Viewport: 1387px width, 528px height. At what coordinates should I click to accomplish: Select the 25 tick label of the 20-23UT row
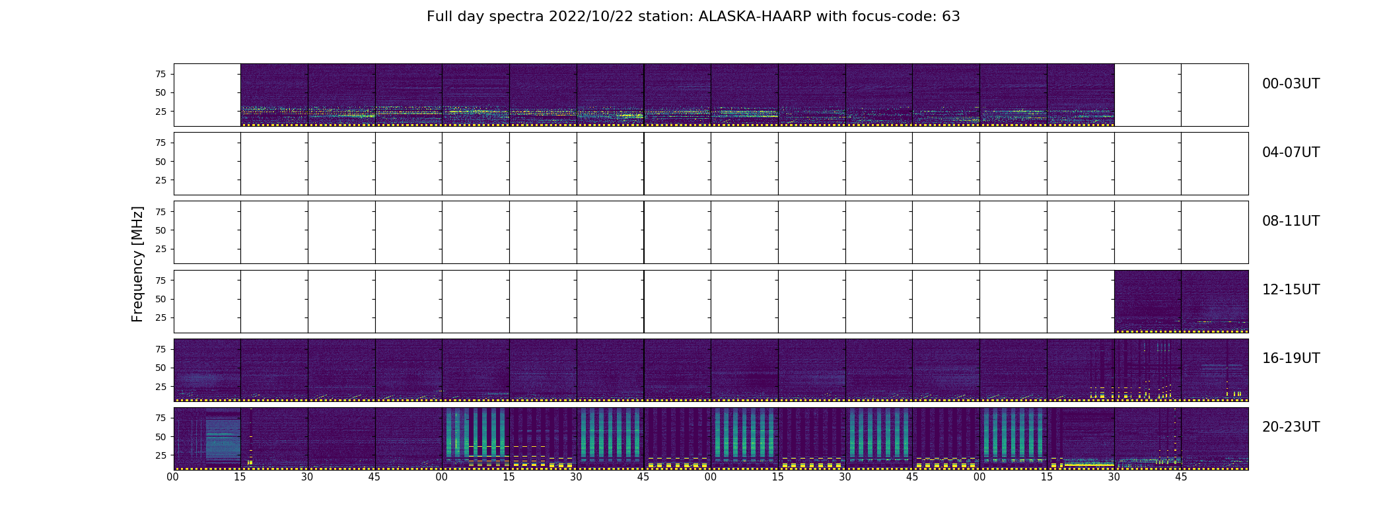pos(160,455)
